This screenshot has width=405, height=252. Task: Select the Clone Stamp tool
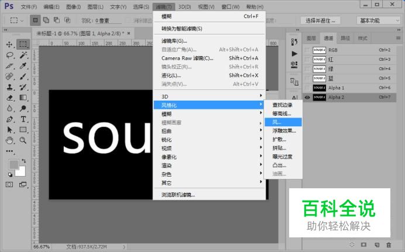9,87
